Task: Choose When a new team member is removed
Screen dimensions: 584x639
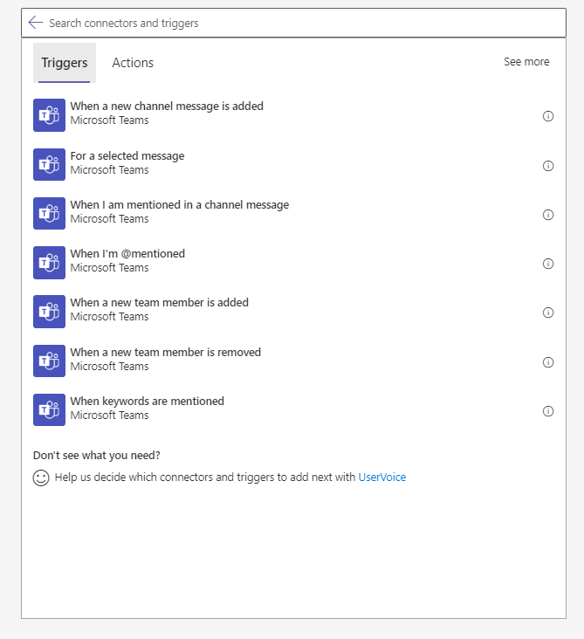Action: click(293, 361)
